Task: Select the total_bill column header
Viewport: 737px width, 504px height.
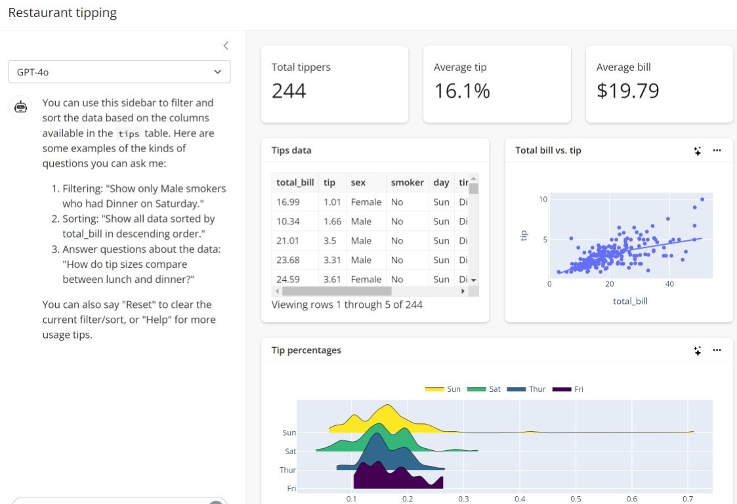Action: [295, 182]
